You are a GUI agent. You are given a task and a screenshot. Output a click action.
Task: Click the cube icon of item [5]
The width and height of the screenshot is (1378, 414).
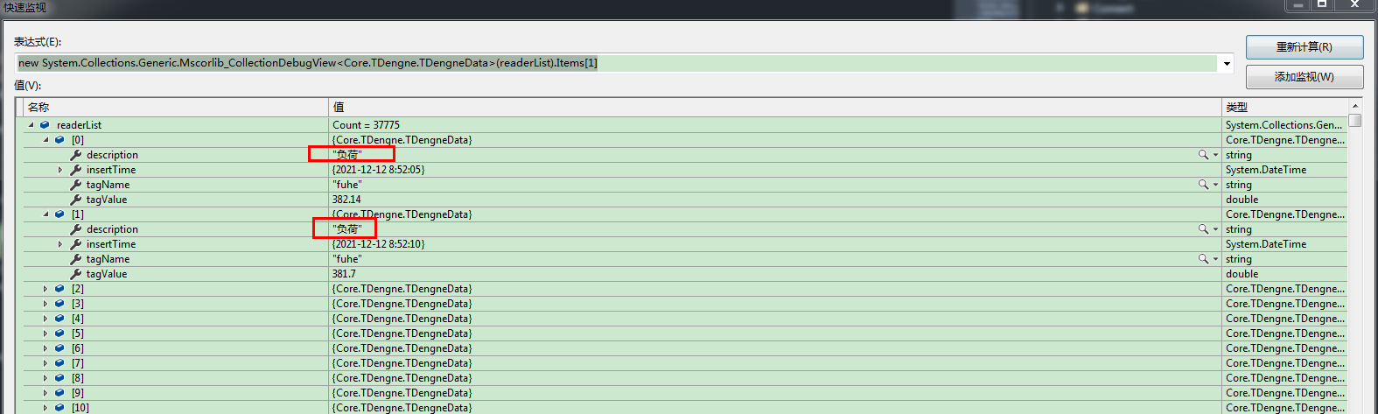[x=59, y=333]
